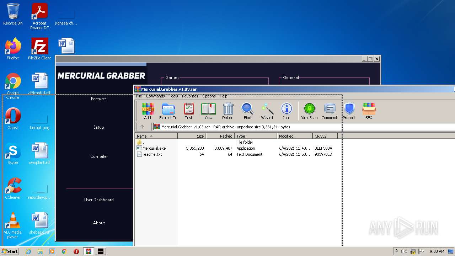Show archive Info
This screenshot has width=455, height=256.
(x=287, y=111)
